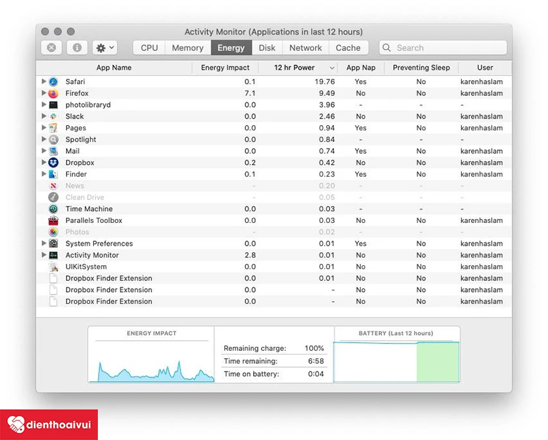Click photolibraryd 12 hr power 3.96
Viewport: 548px width, 440px height.
click(x=327, y=105)
